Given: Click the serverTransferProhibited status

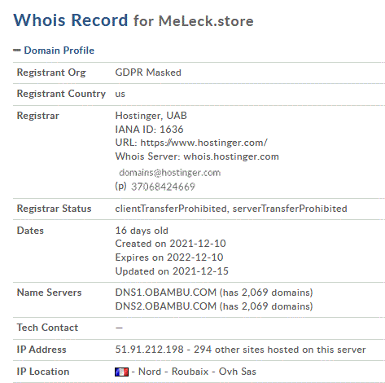Looking at the screenshot, I should click(x=290, y=209).
